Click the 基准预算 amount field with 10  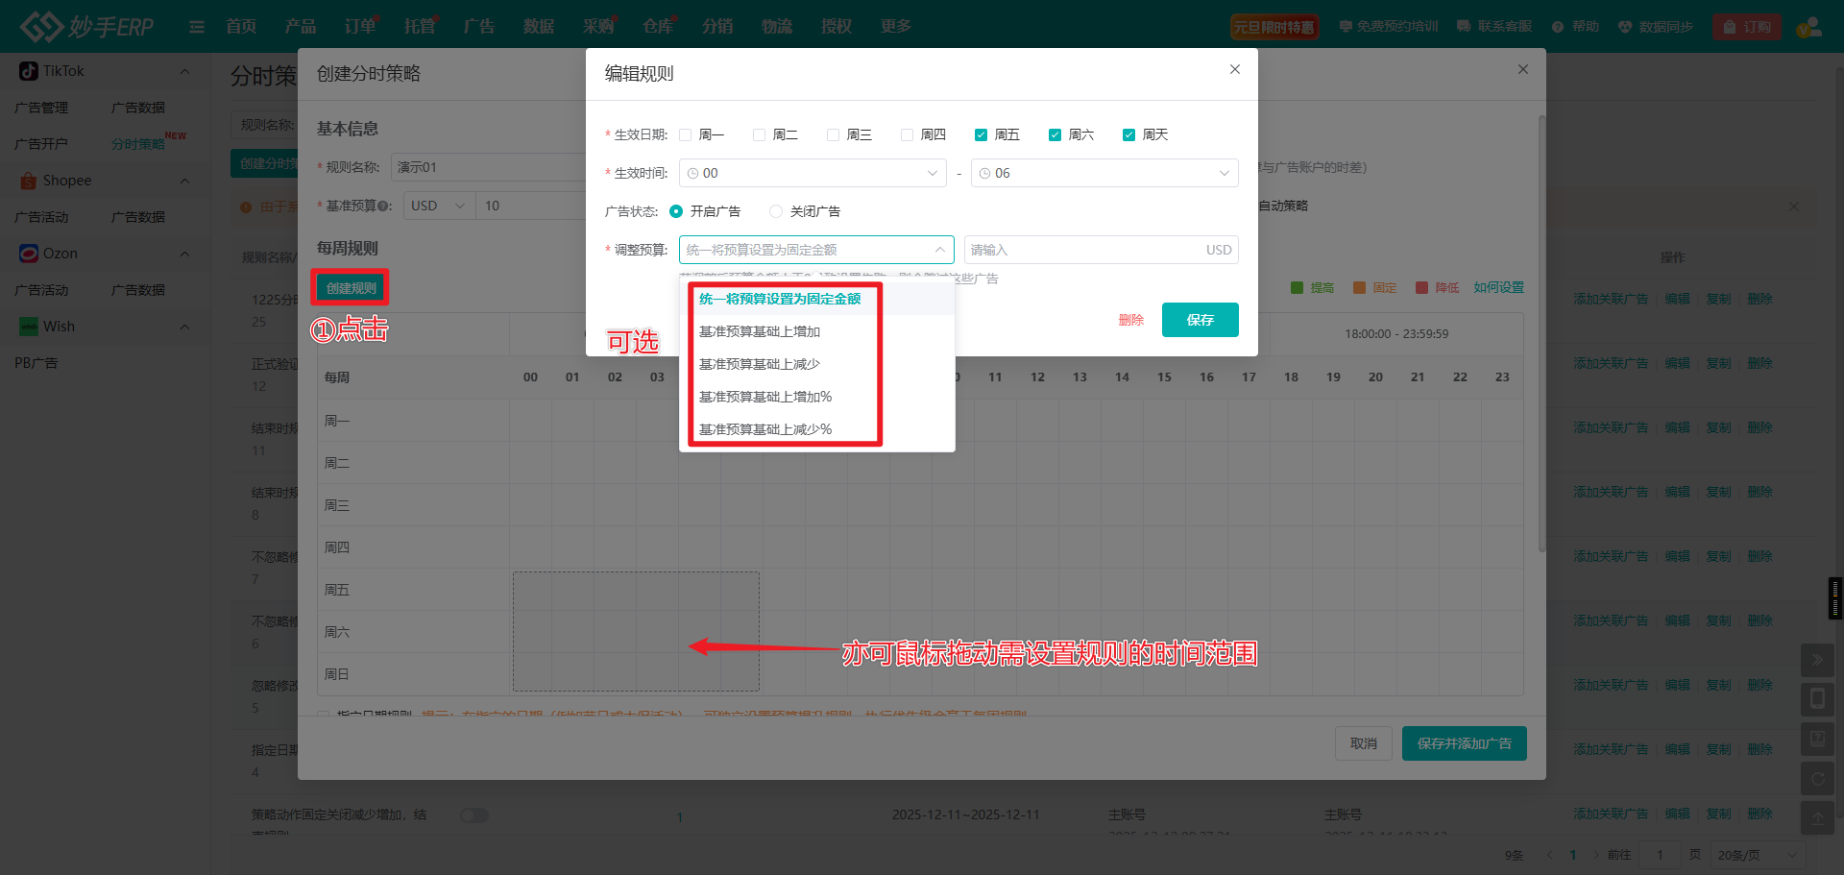(x=530, y=206)
